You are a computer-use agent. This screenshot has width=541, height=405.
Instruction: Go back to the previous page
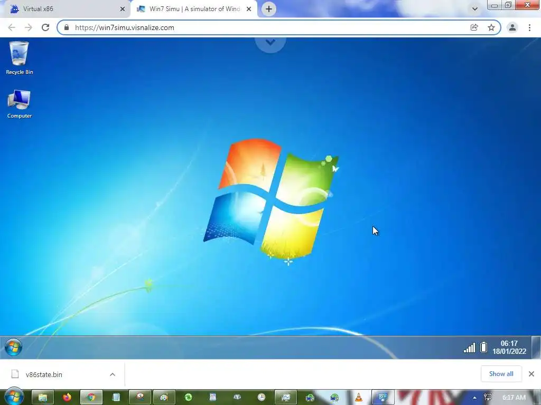[x=12, y=27]
